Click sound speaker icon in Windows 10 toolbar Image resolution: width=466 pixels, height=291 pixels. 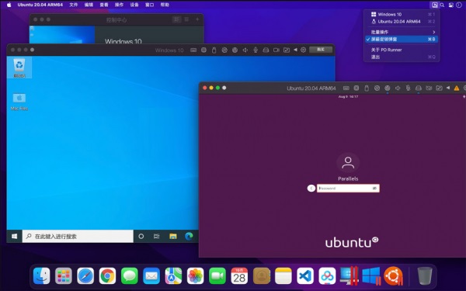(x=245, y=50)
